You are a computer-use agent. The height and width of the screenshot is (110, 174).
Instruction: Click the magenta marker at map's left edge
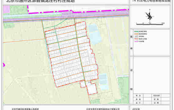4,65
